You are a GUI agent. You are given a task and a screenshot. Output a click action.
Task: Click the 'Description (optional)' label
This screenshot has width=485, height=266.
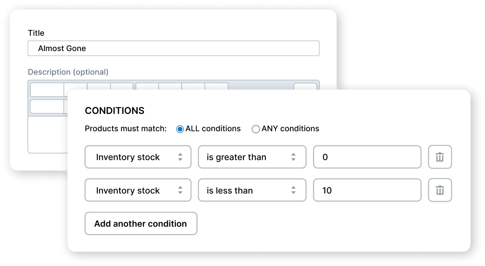click(68, 72)
